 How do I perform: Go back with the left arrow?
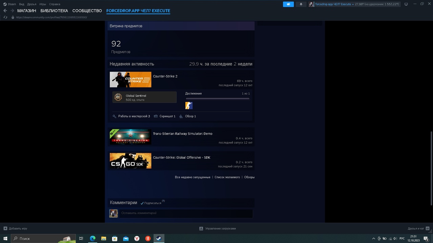[x=5, y=11]
